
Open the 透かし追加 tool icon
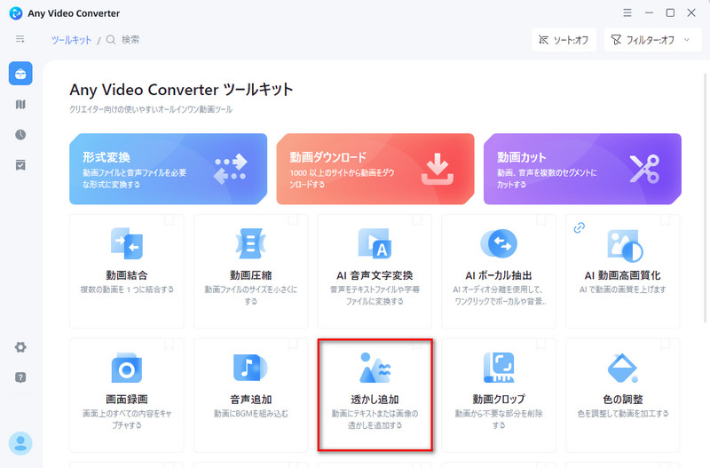(375, 368)
